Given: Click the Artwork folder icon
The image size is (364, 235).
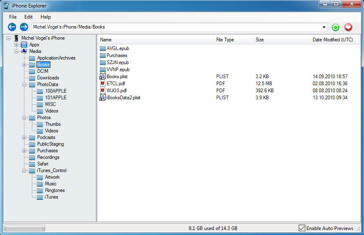Looking at the screenshot, I should coord(40,177).
